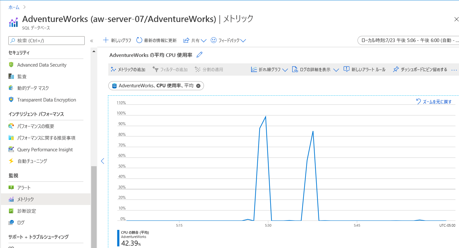Click the AdventureWorks の平均 CPU 使用率 chart title
This screenshot has height=248, width=459.
tap(151, 55)
